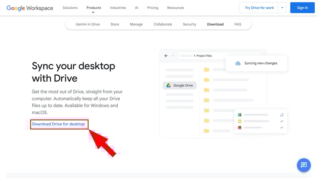The image size is (317, 178).
Task: Click the Google Drive triangle logo in illustration
Action: tap(169, 85)
